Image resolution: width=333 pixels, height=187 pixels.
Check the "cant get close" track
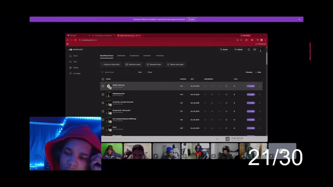coord(103,103)
